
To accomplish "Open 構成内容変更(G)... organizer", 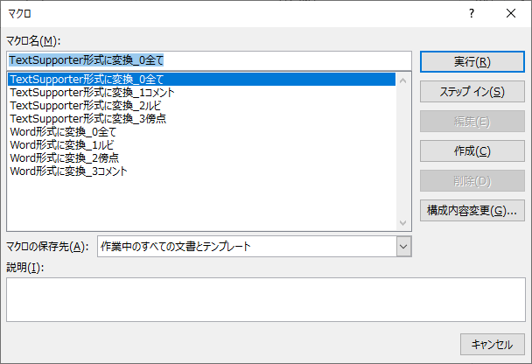I will pos(472,211).
